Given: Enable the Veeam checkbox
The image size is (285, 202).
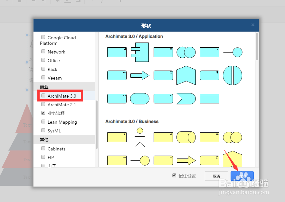Looking at the screenshot, I should 43,77.
